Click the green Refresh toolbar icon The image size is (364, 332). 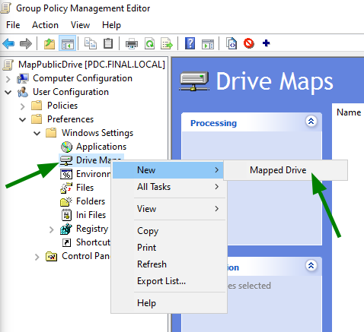149,43
